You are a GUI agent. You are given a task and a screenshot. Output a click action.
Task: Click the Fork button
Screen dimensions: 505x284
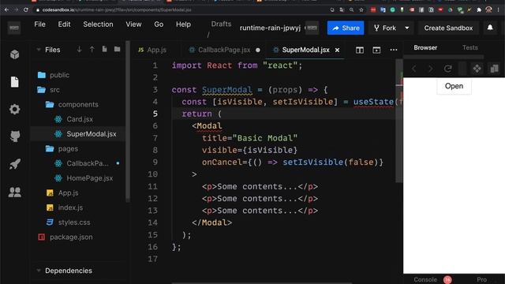[385, 28]
